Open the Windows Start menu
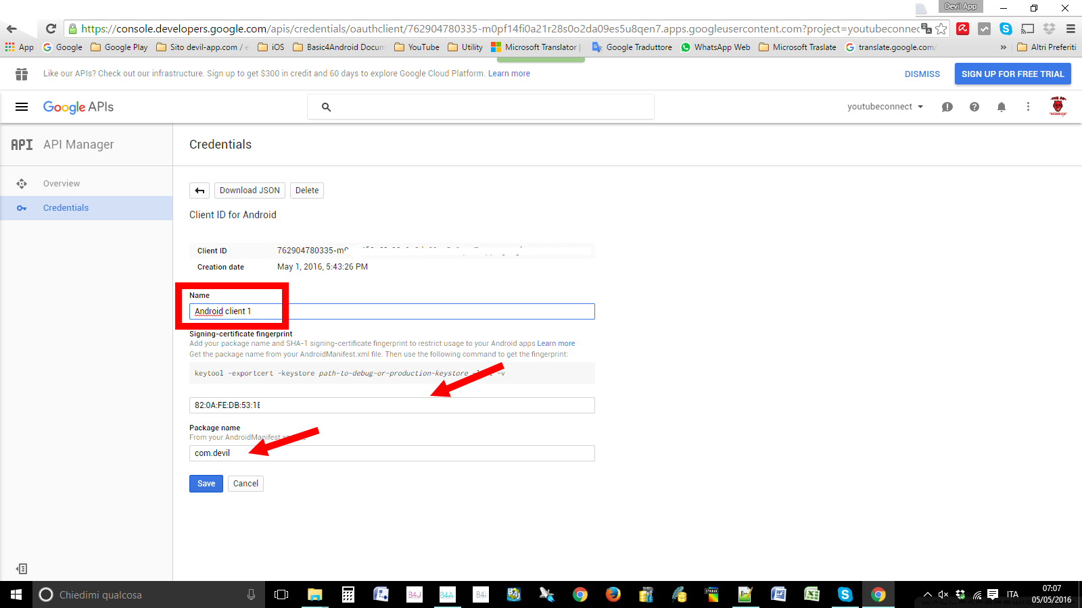Screen dimensions: 1082x608 point(16,594)
